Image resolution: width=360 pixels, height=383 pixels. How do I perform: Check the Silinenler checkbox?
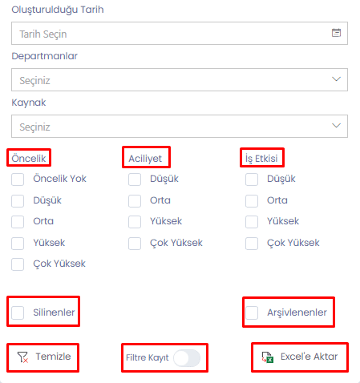18,312
